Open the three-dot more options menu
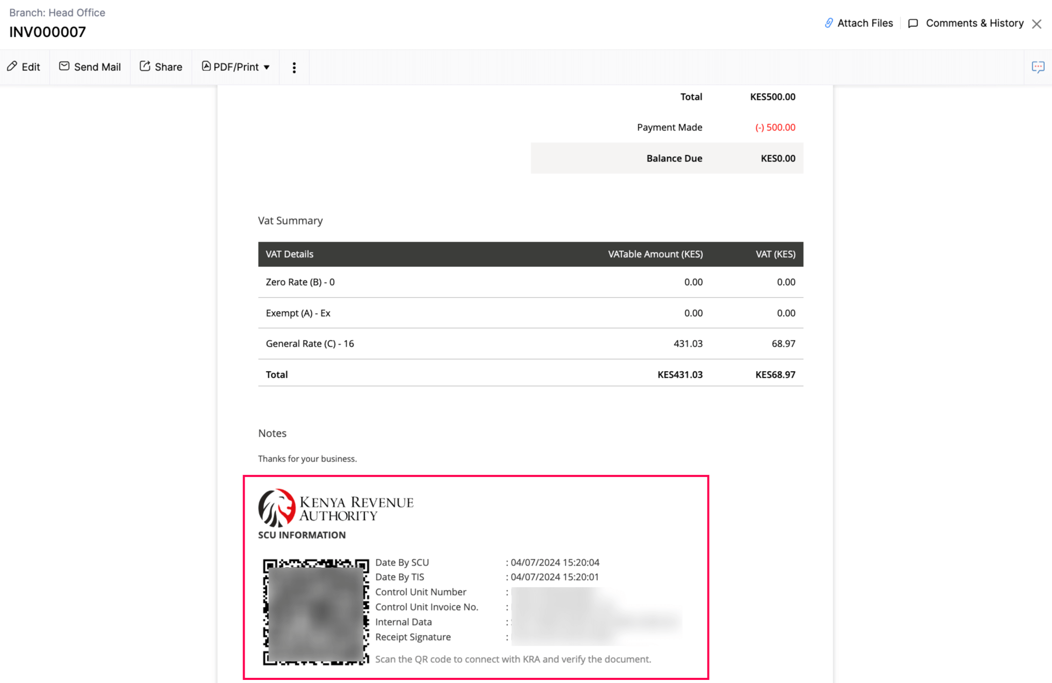 pos(294,67)
